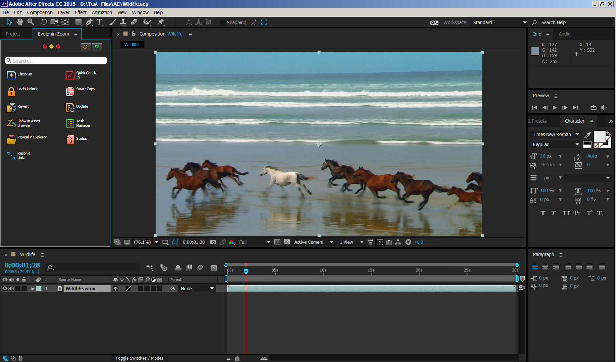Select the Puppet Pin tool
616x362 pixels.
coord(161,22)
